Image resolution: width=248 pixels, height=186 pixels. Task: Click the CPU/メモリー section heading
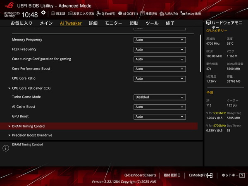point(217,31)
